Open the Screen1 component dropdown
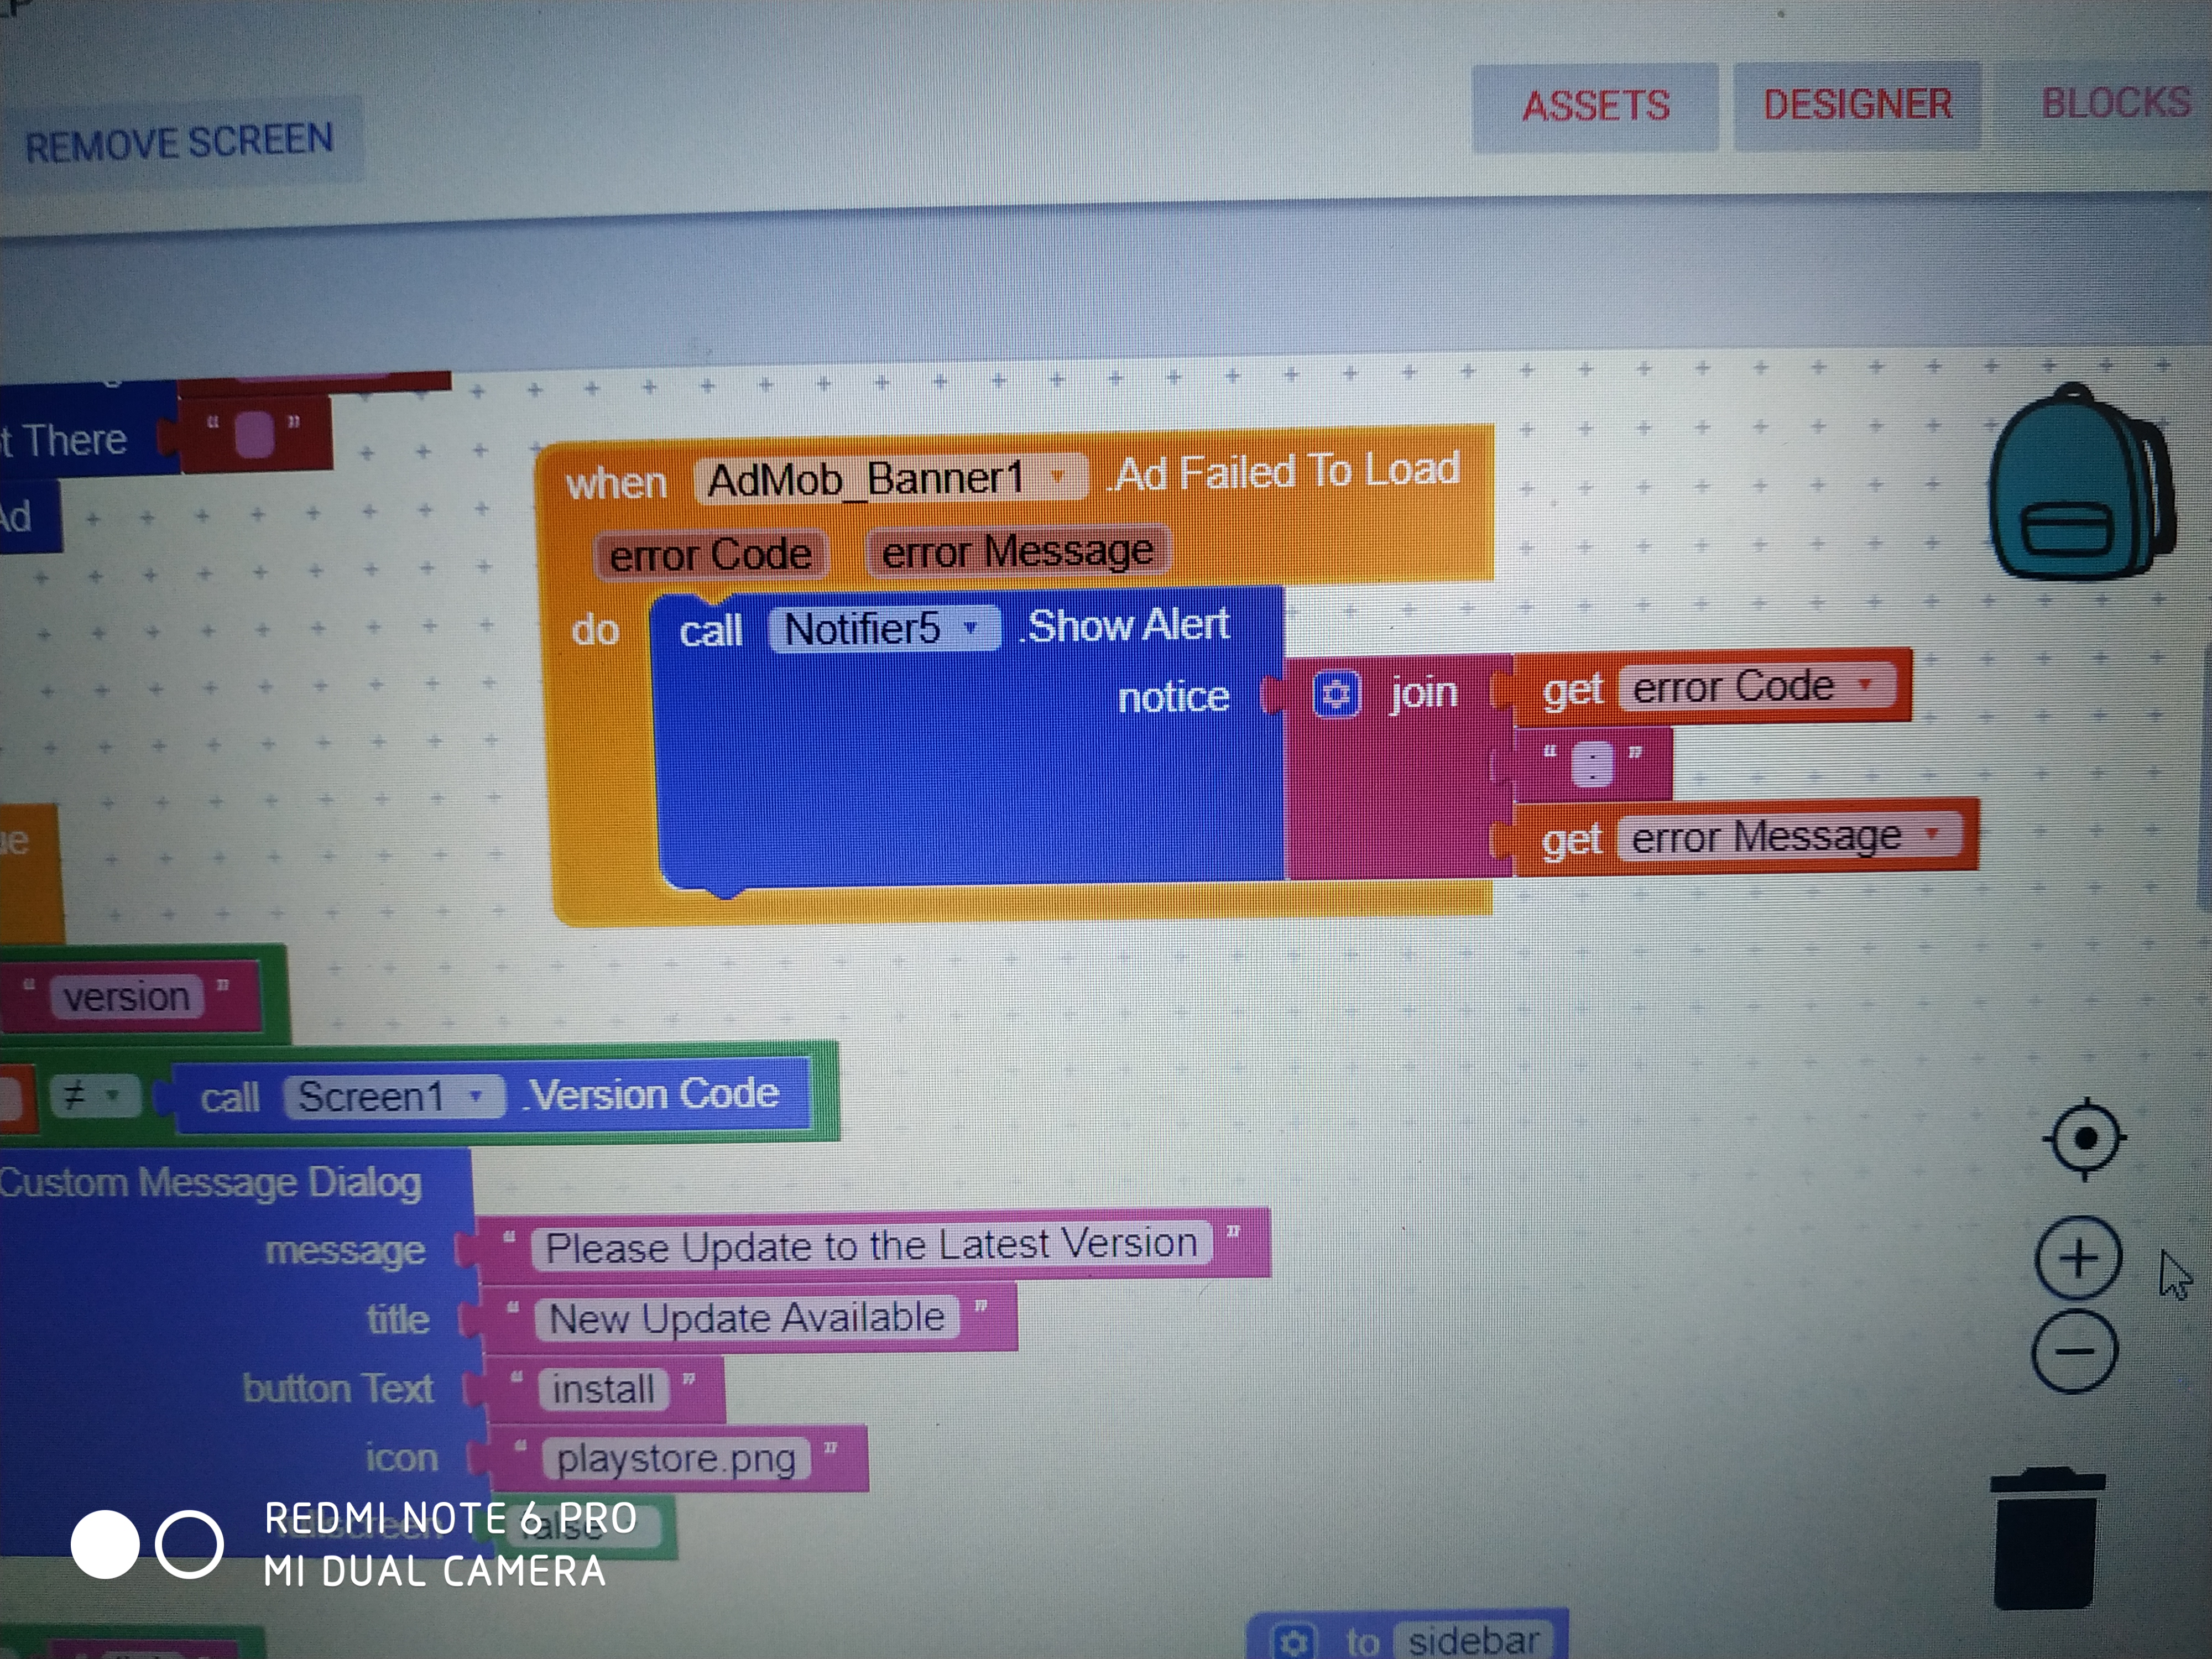The width and height of the screenshot is (2212, 1659). [395, 1097]
